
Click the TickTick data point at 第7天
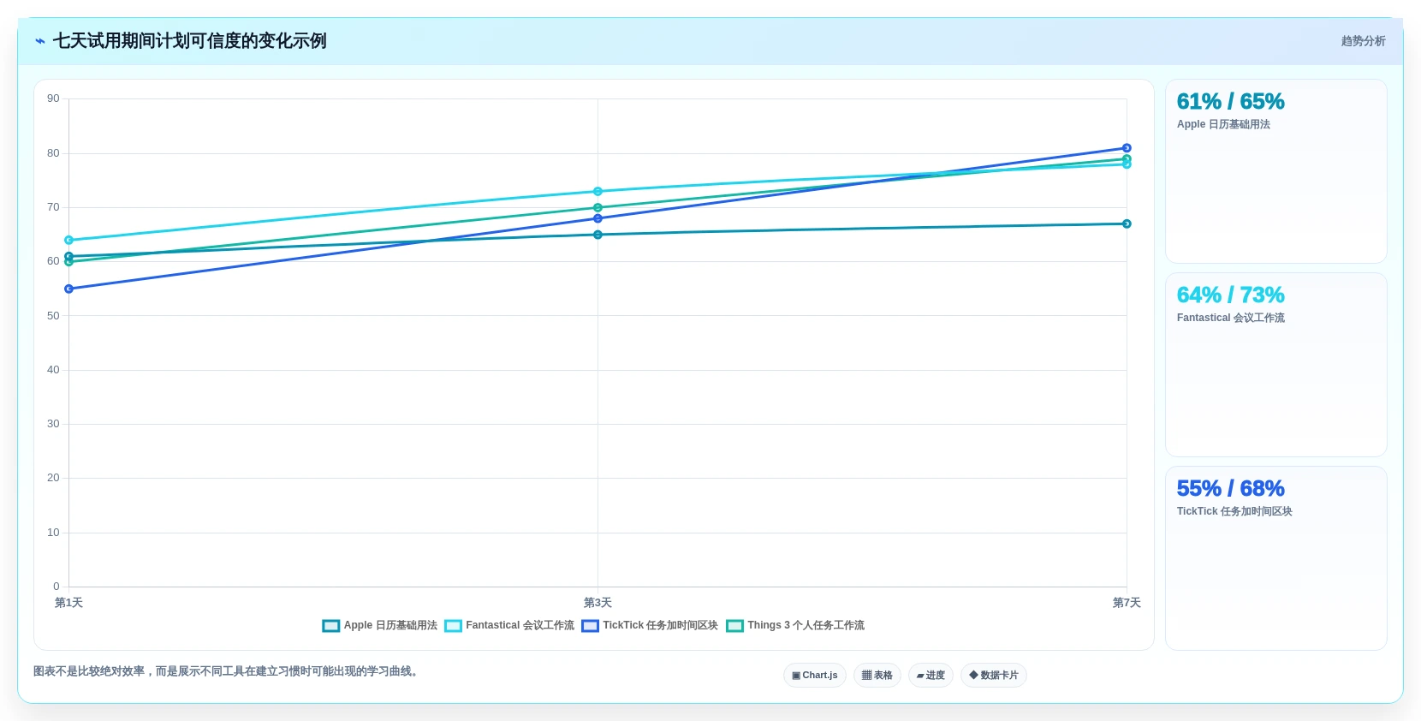coord(1127,148)
